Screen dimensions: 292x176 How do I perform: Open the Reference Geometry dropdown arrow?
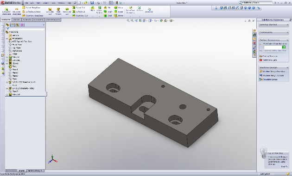(x=130, y=16)
